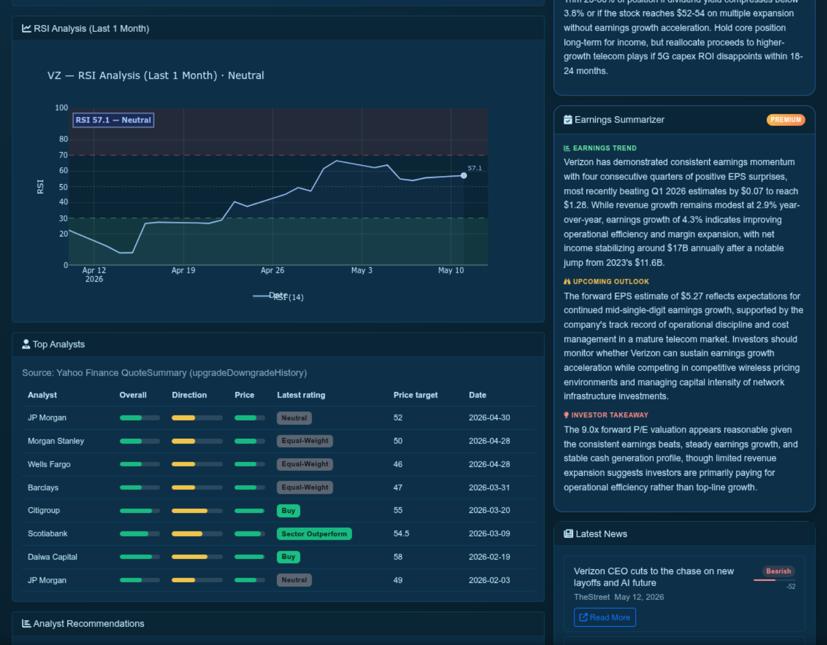Click the PREMIUM badge on Earnings Summarizer
Image resolution: width=827 pixels, height=645 pixels.
tap(786, 120)
